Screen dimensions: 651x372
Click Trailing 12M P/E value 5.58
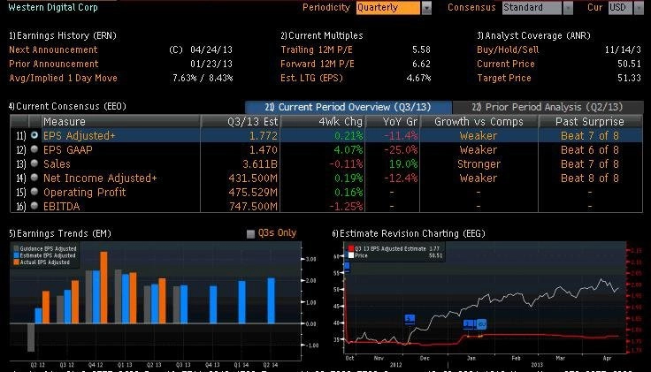421,49
